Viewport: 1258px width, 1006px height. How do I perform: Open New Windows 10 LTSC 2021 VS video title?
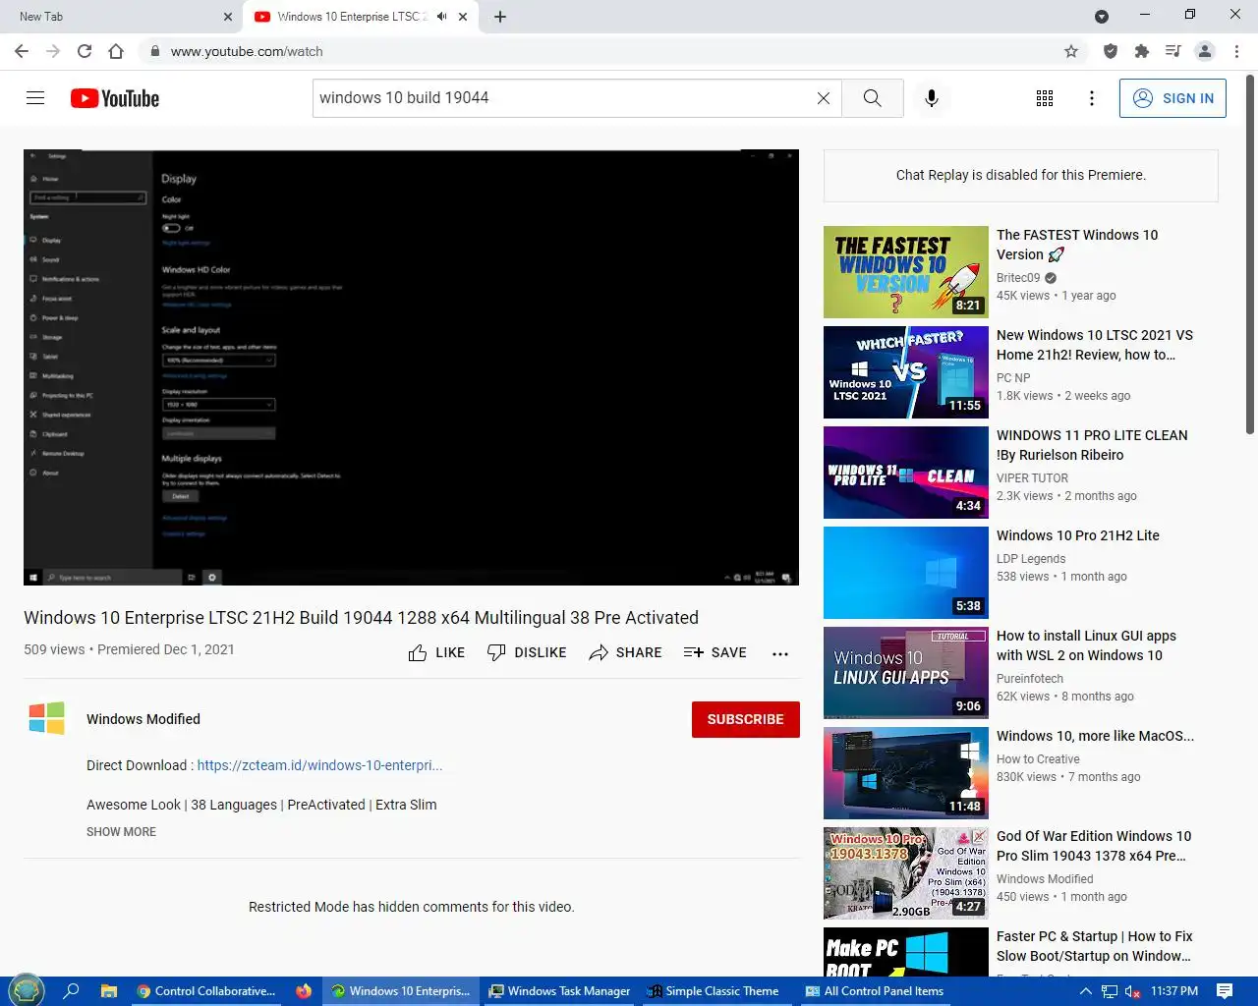coord(1094,345)
